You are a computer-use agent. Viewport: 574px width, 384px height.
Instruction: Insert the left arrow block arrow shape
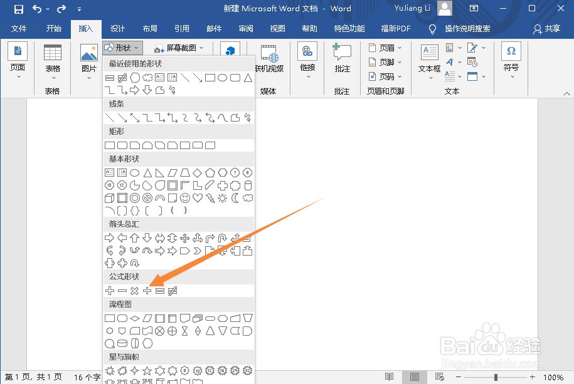point(122,238)
